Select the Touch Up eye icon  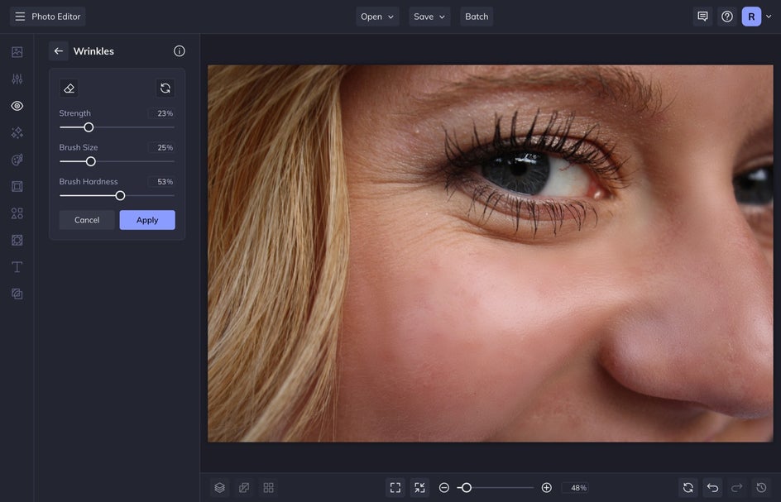pyautogui.click(x=17, y=106)
